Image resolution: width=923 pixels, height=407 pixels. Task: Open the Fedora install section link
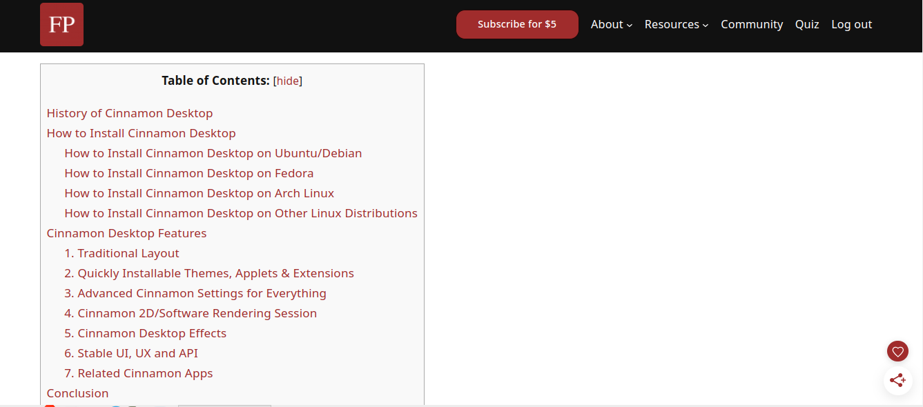pos(188,173)
